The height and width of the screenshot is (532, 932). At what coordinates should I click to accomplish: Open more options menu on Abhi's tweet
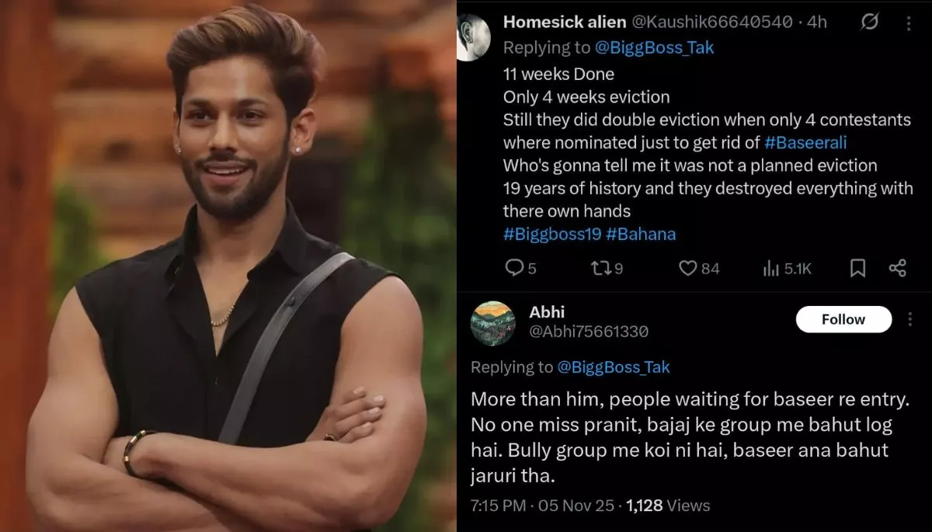click(909, 318)
